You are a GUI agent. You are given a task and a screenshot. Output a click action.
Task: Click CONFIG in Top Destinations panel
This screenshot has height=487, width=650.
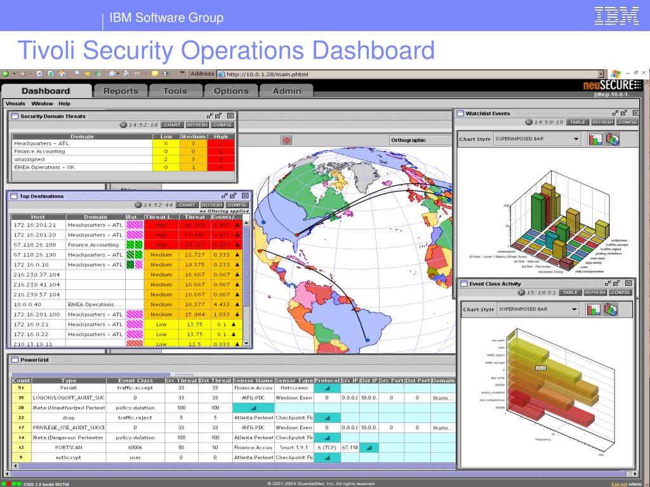pos(237,205)
